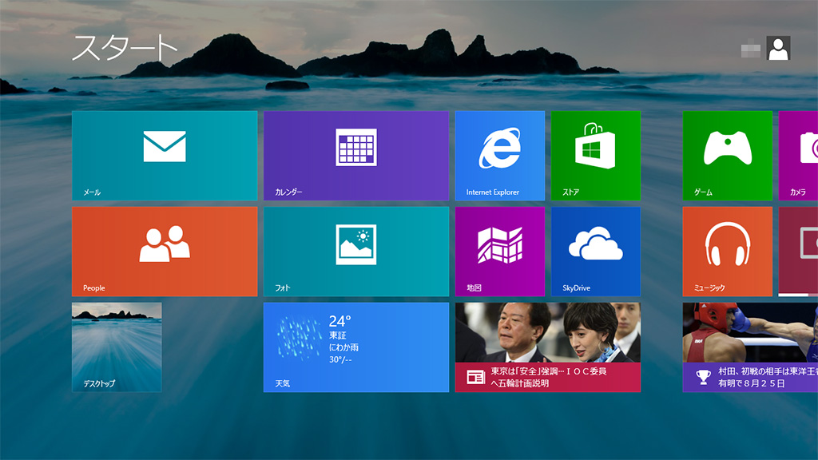Viewport: 818px width, 460px height.
Task: Open the news tile about 東京 IOC
Action: [548, 347]
